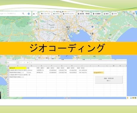This screenshot has width=137, height=113.
Task: Select row 13 header in the sheet
Action: point(8,95)
